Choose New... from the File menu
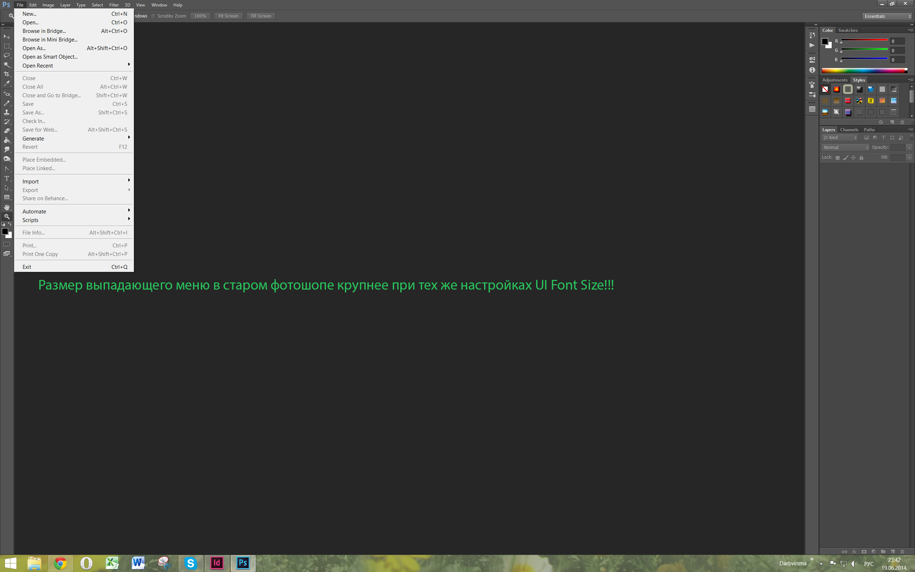 tap(74, 14)
